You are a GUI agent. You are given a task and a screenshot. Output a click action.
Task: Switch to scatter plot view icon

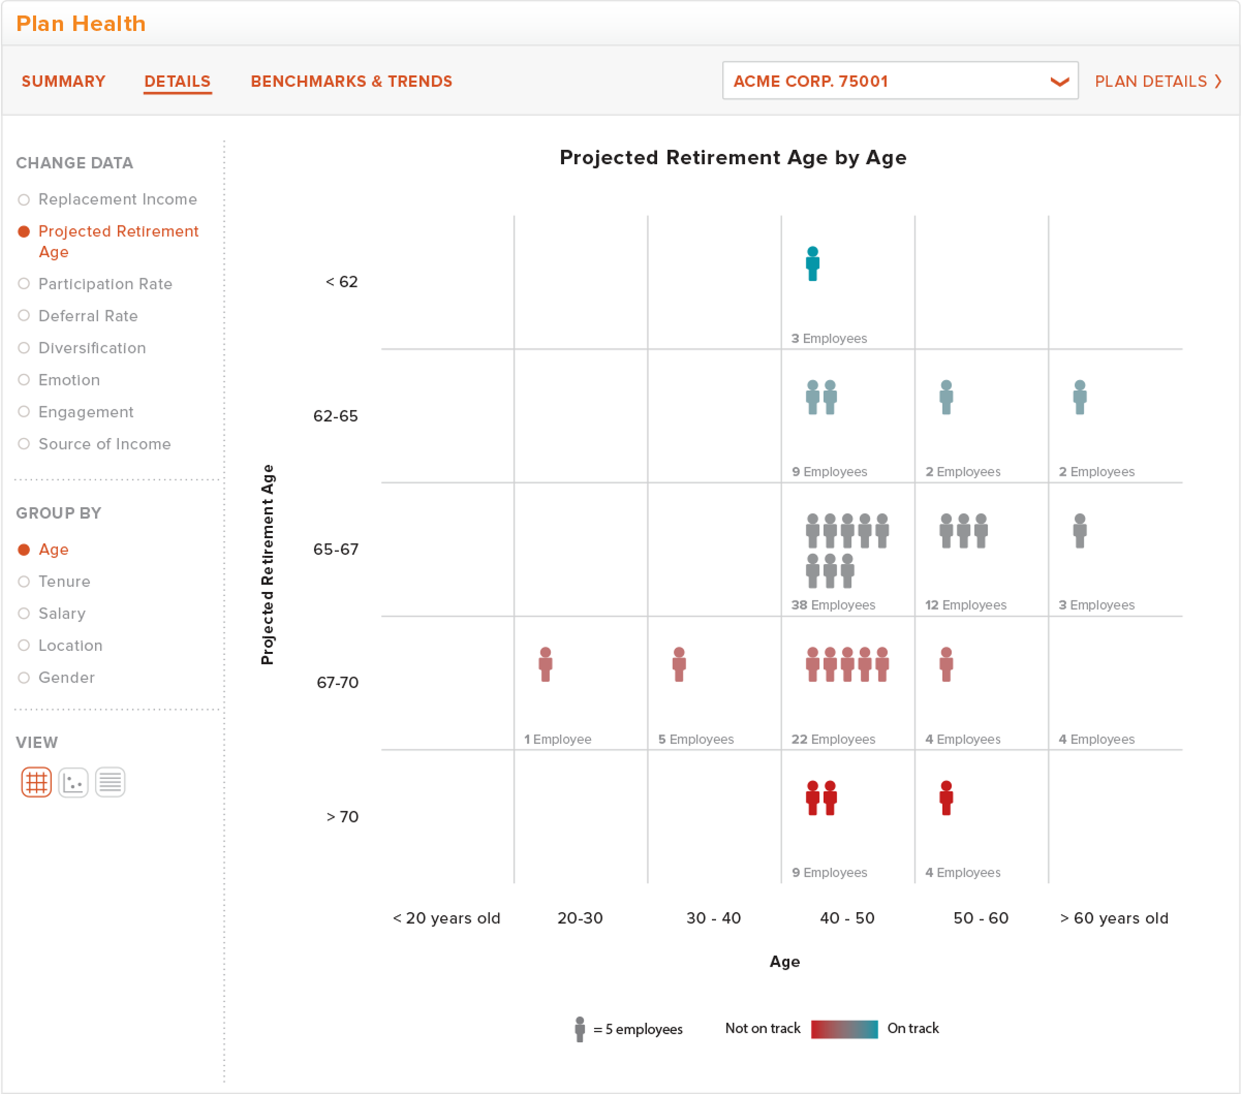coord(73,782)
